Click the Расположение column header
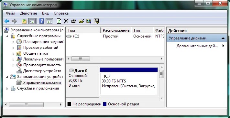The height and width of the screenshot is (118, 230). coord(116,30)
